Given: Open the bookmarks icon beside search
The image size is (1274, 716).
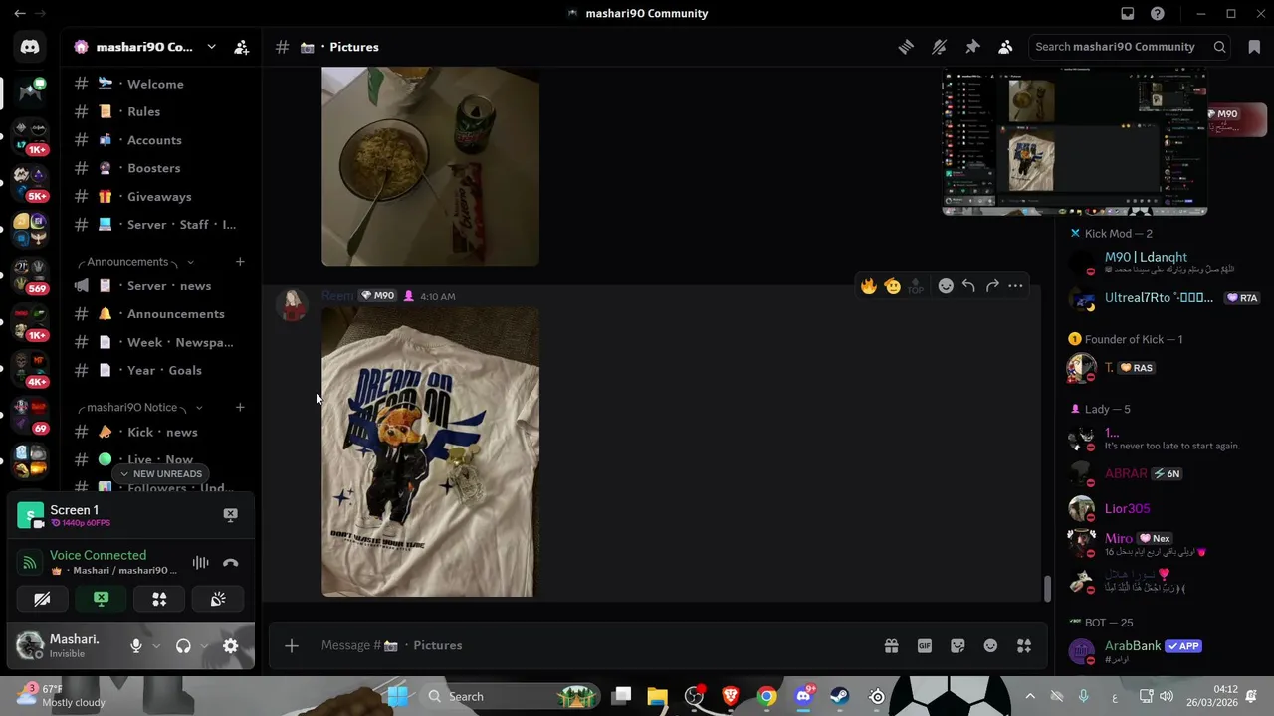Looking at the screenshot, I should point(1254,47).
